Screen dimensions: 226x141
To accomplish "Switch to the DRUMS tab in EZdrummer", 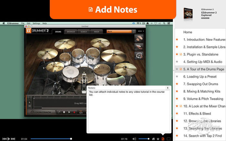I will (58, 32).
